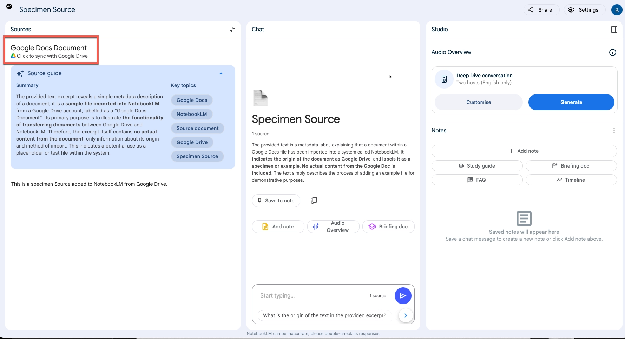Click the Google Docs Document title
The image size is (625, 339).
point(48,48)
